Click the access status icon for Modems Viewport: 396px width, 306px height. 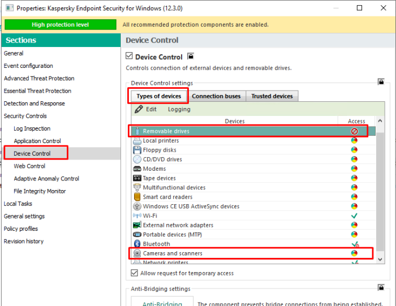354,169
